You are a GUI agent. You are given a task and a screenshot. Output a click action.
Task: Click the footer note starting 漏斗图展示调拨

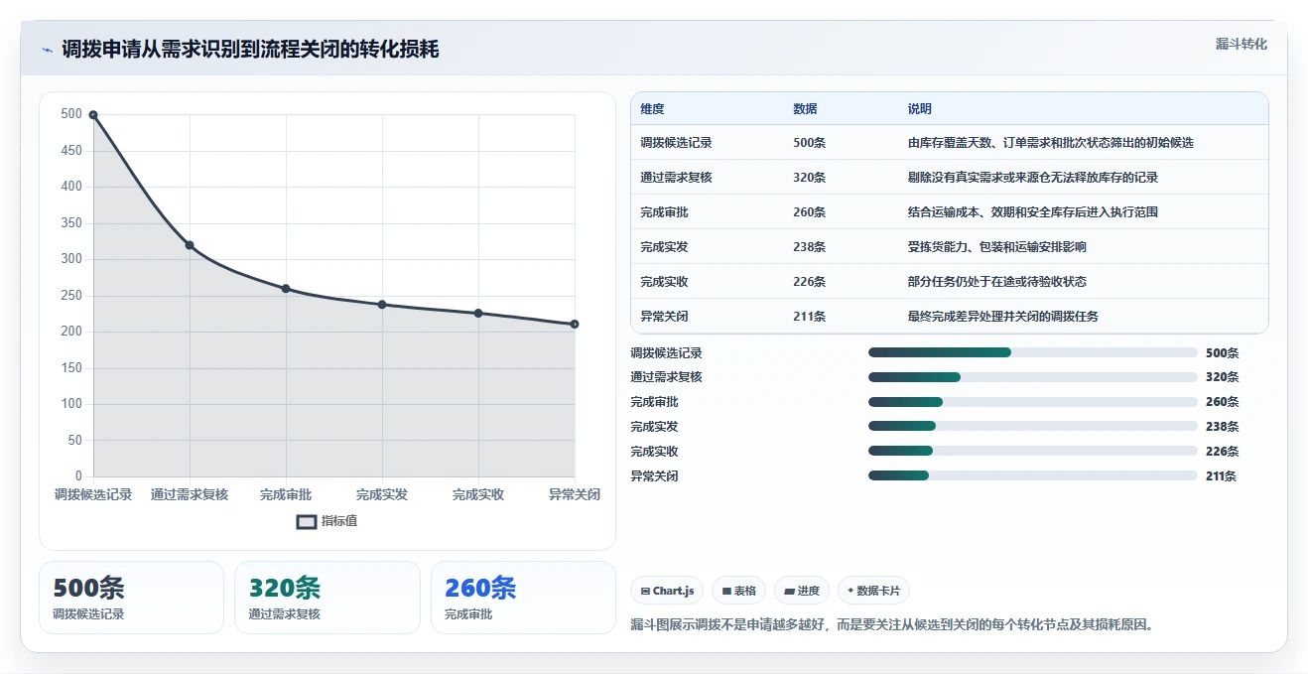[894, 625]
